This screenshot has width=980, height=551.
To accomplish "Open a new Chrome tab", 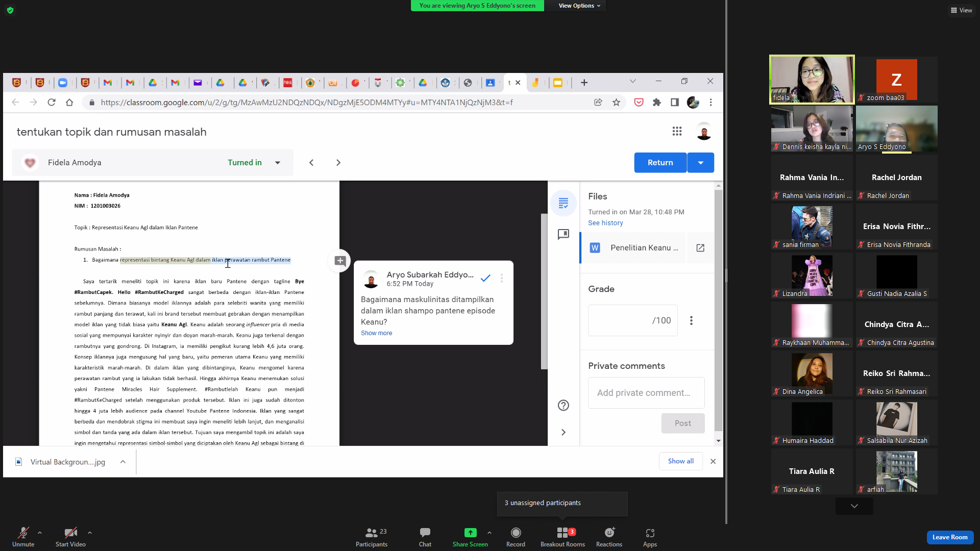I will (584, 83).
